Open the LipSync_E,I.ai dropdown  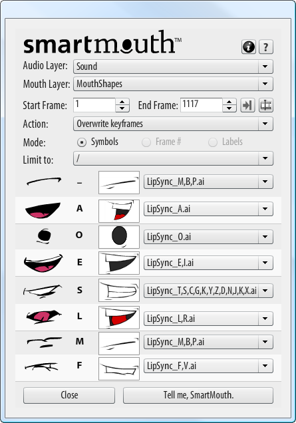(208, 263)
